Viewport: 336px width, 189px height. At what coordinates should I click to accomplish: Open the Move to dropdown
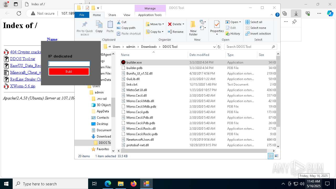(155, 24)
